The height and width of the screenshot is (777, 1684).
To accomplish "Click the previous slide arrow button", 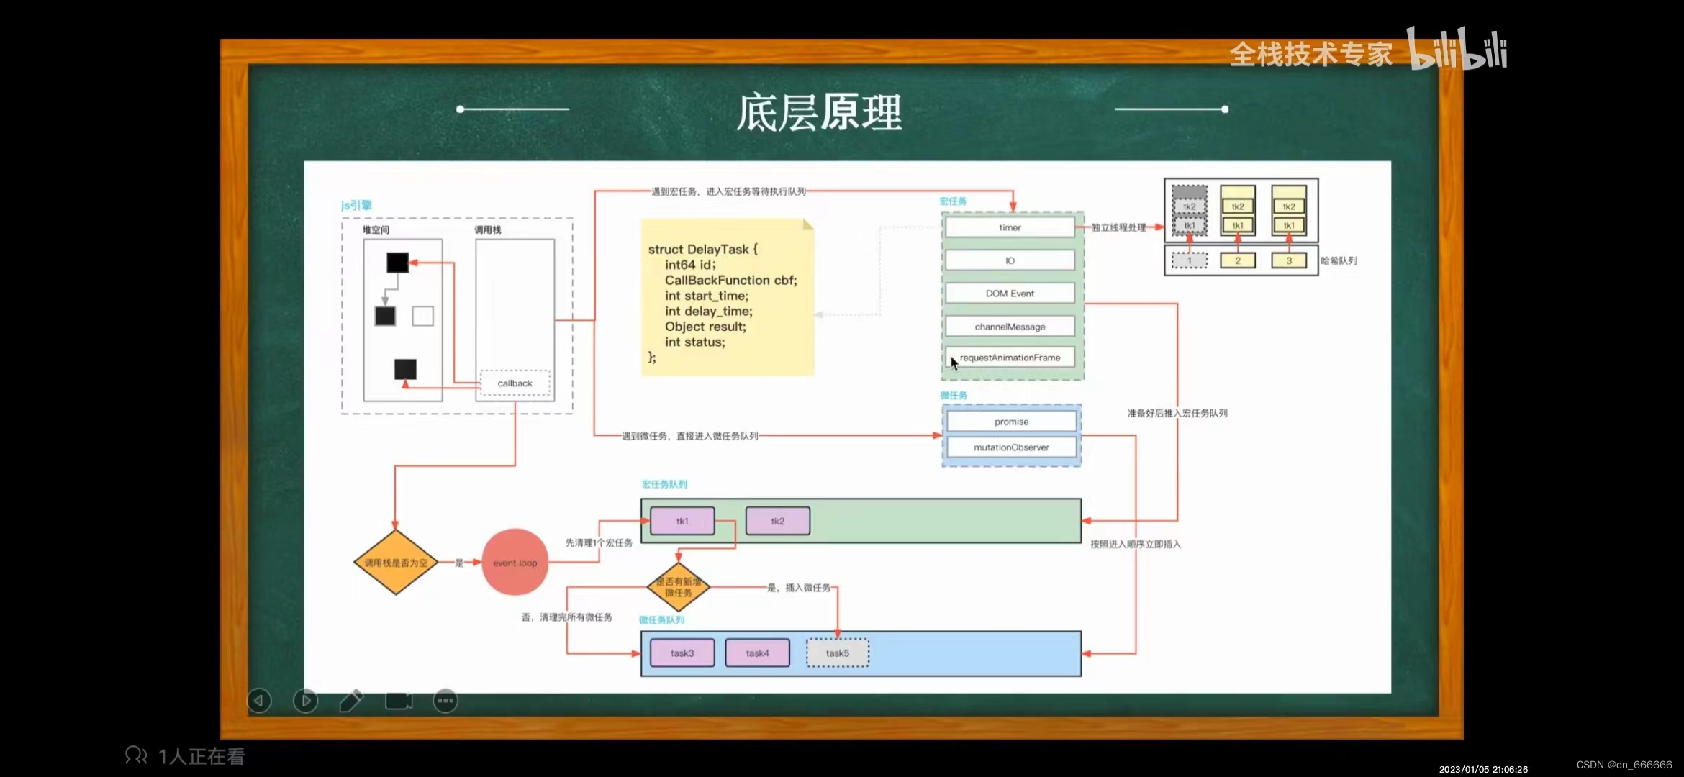I will coord(259,700).
